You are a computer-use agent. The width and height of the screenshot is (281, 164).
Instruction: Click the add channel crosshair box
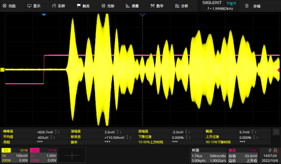click(x=72, y=155)
